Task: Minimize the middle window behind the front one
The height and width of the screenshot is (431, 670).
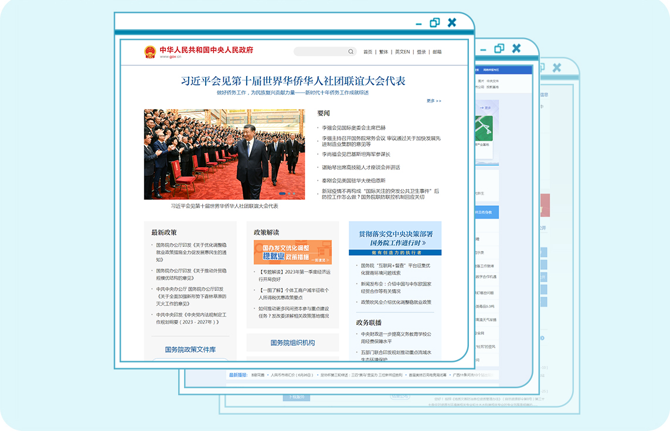Action: tap(483, 50)
